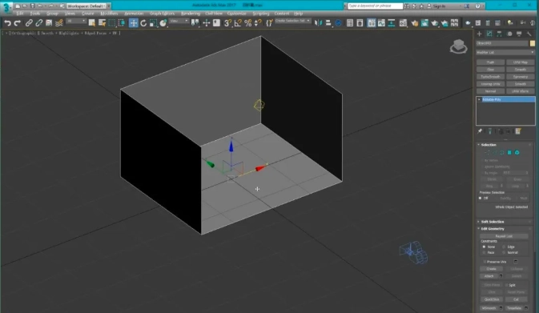Open the Edit menu
The image size is (539, 313).
point(19,14)
